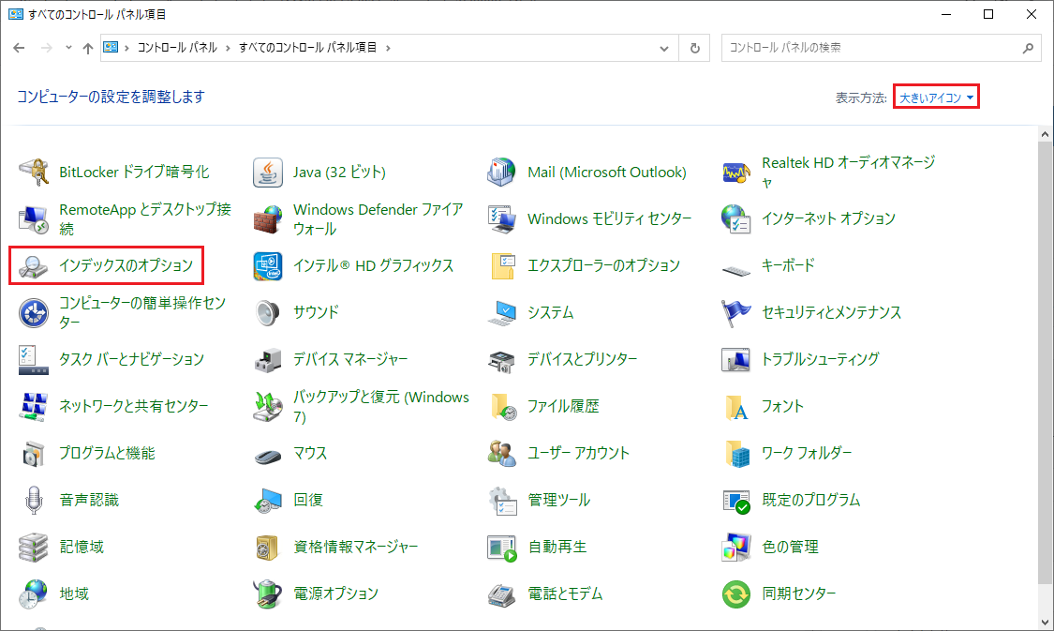This screenshot has height=631, width=1054.
Task: Open the 色の管理 icon
Action: click(x=736, y=547)
